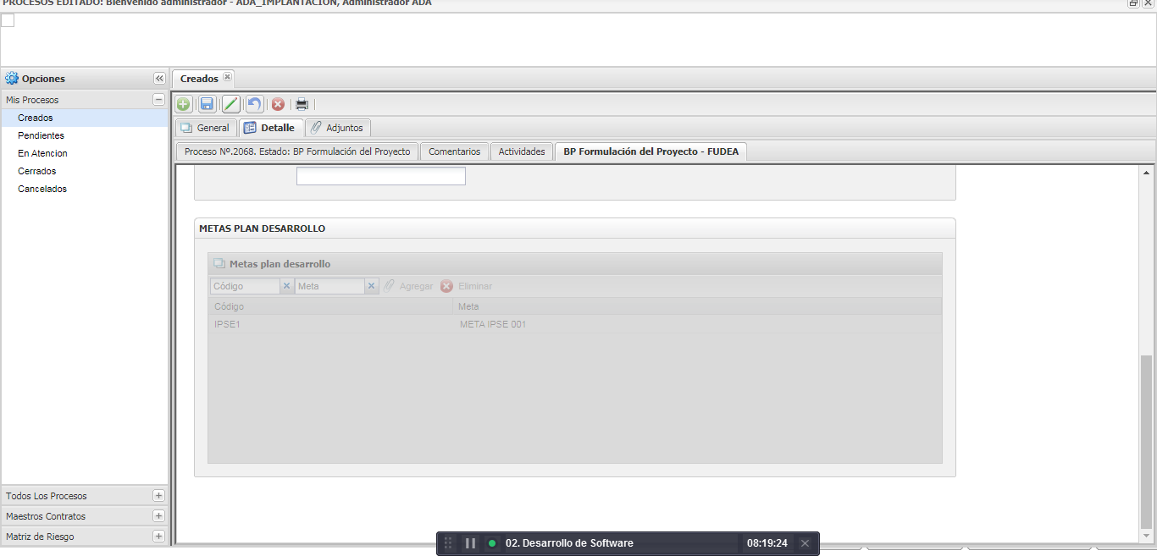1157x556 pixels.
Task: Collapse the Opciones side panel
Action: [x=159, y=79]
